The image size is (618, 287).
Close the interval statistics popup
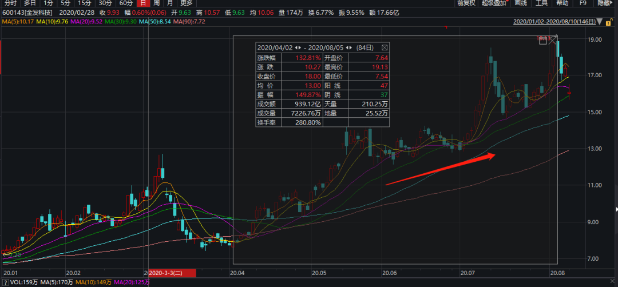point(384,47)
